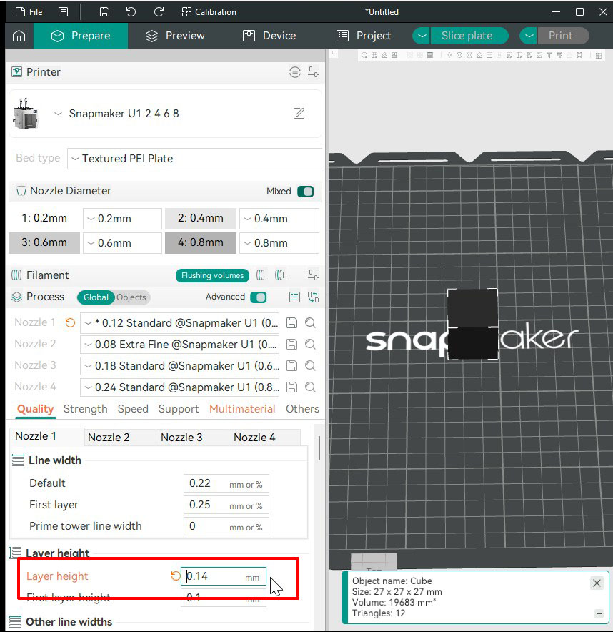
Task: Close the Cube object info popup
Action: pyautogui.click(x=597, y=583)
